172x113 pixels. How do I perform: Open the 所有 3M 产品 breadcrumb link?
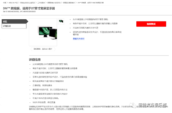13,2
